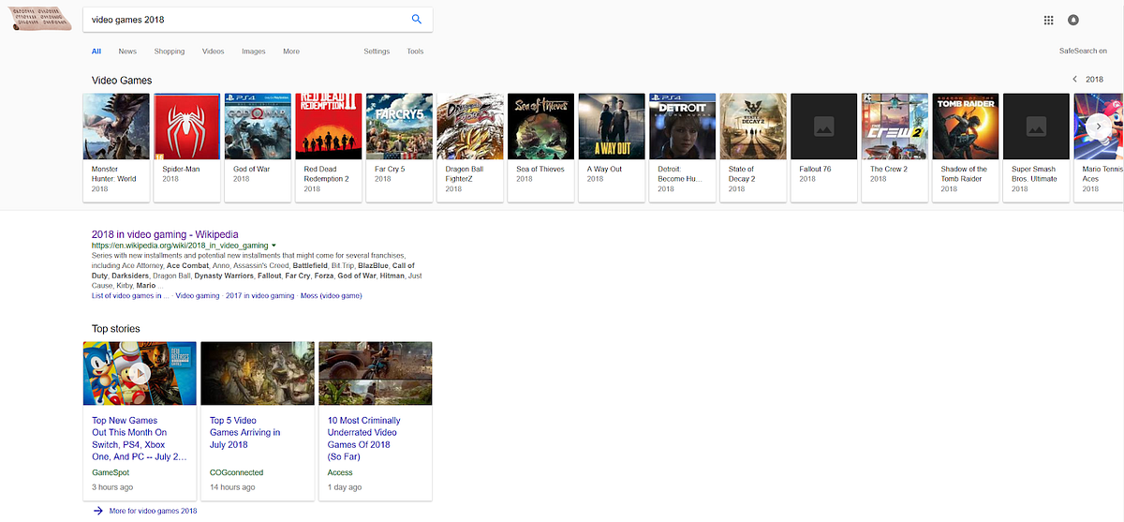Open 2018 in video gaming Wikipedia link
The image size is (1124, 522).
pos(165,234)
